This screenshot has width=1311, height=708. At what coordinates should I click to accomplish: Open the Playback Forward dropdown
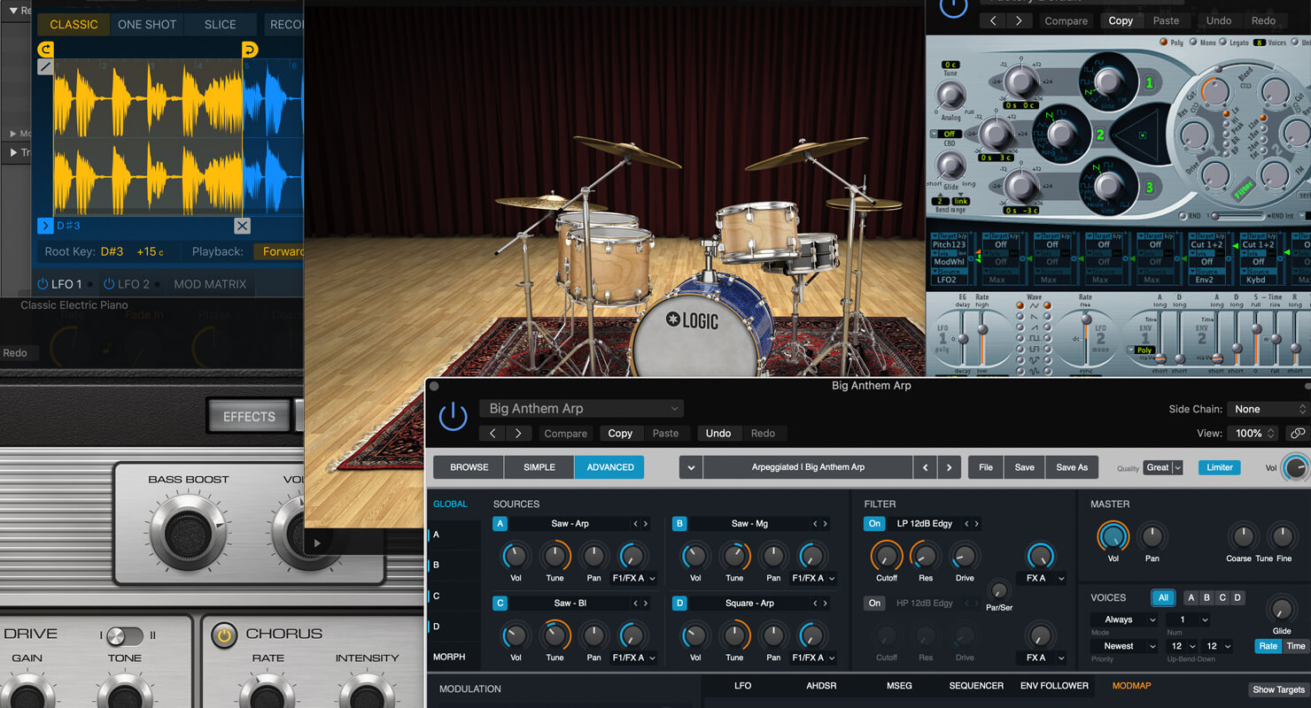point(282,251)
